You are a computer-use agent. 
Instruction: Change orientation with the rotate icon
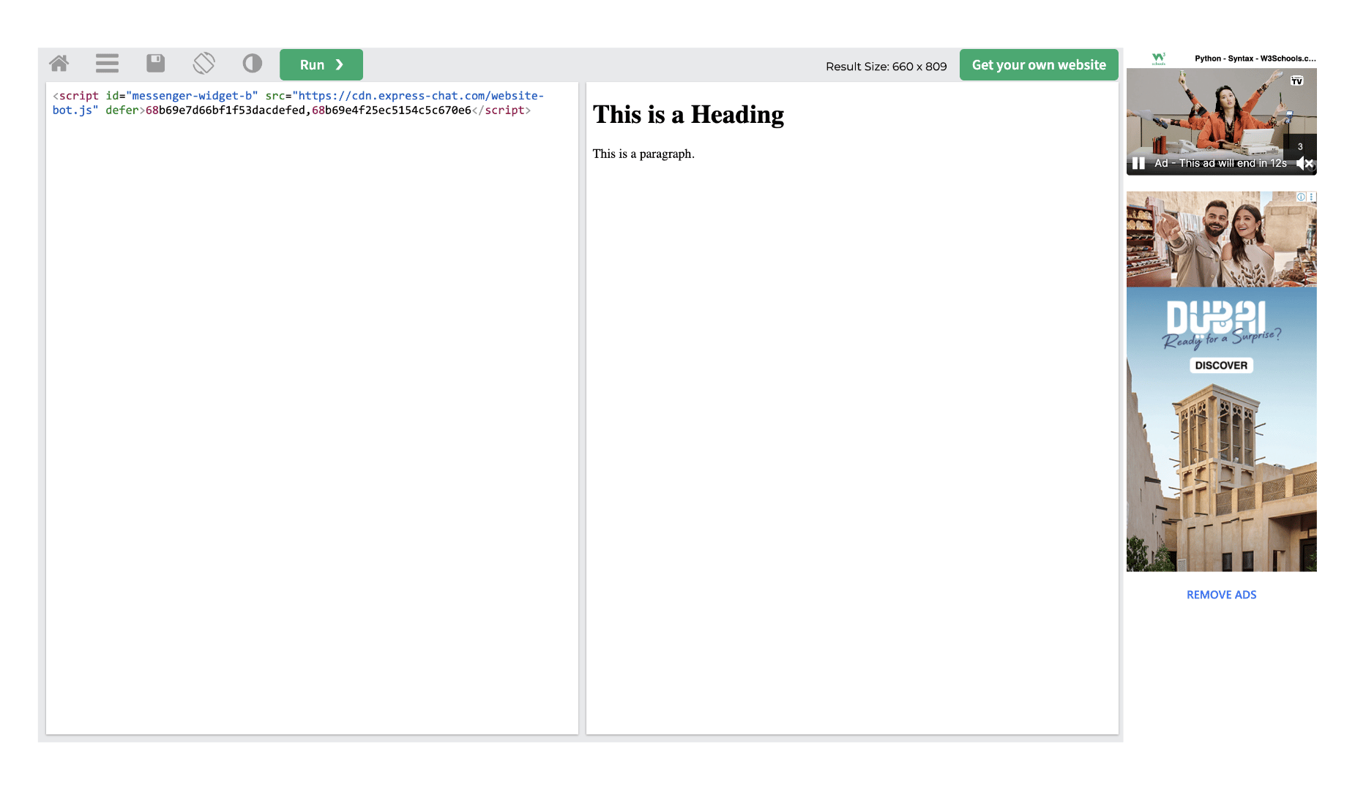tap(204, 64)
